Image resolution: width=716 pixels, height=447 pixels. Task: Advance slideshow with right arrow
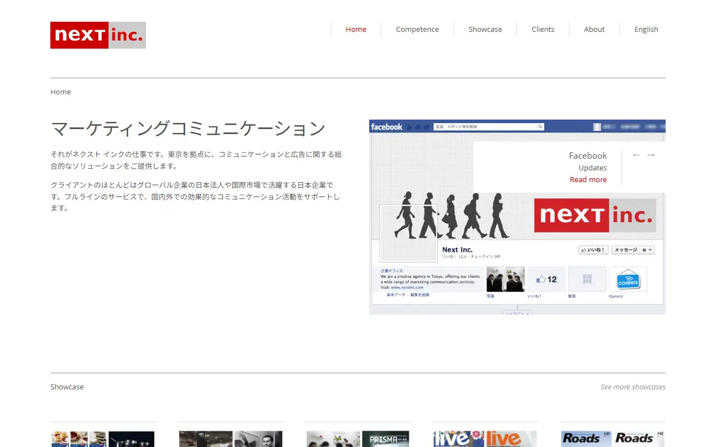(x=651, y=155)
